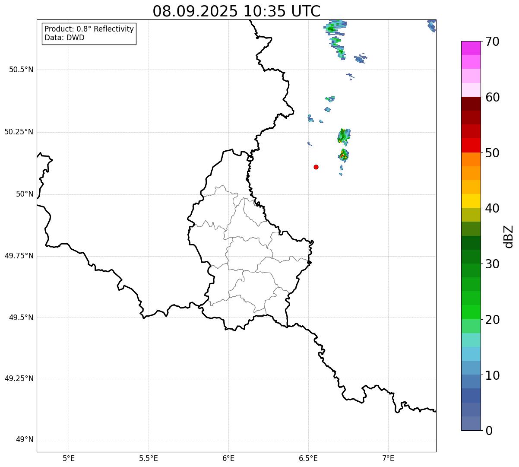Screen dimensions: 519x467
Task: Click the 6°E longitude label
Action: click(x=228, y=458)
